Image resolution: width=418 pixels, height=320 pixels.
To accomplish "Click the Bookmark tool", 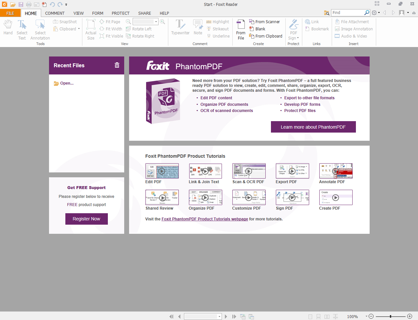I will coord(317,29).
